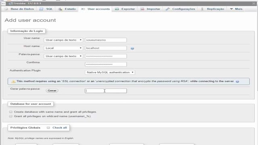Open the Configurações tab

[x=180, y=9]
